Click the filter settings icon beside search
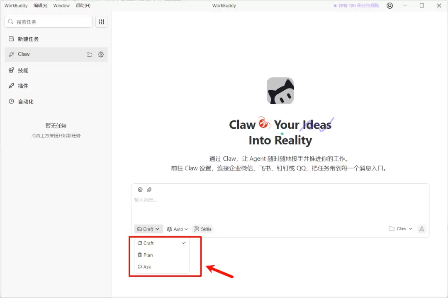This screenshot has width=448, height=298. click(101, 22)
